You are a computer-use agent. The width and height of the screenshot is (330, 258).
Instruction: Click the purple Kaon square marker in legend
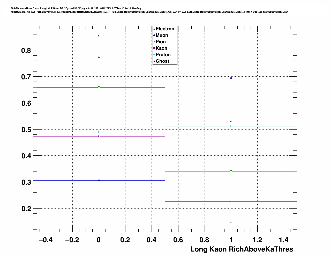tap(154, 48)
